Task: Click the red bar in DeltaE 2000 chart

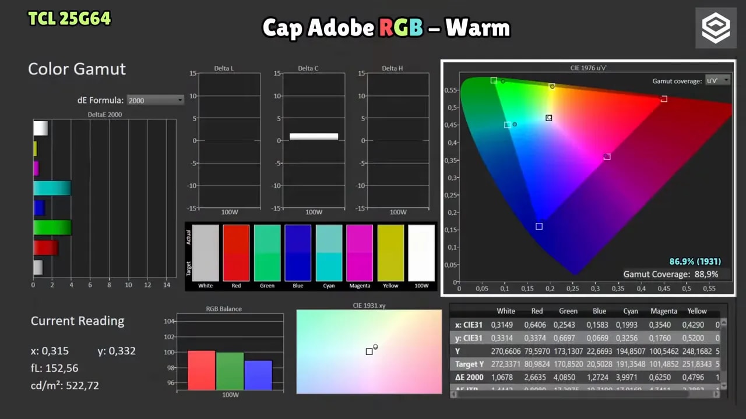Action: coord(45,247)
